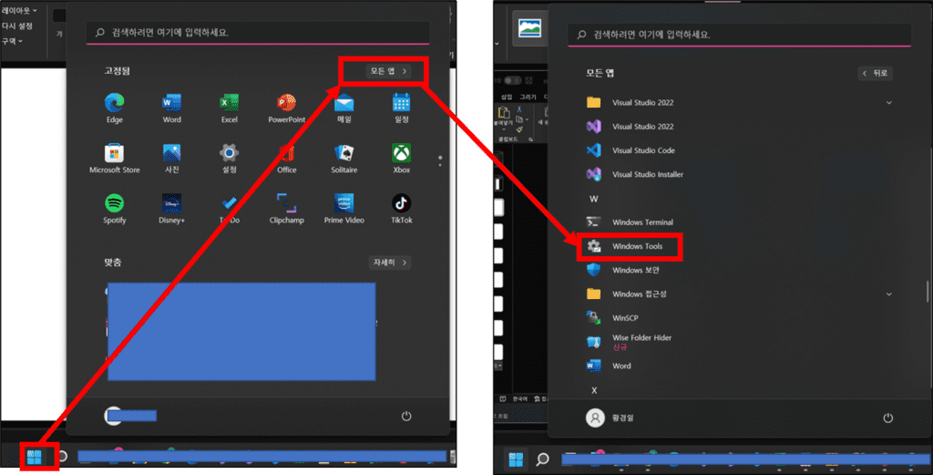Screen dimensions: 933x475
Task: Click the pinned apps page indicator dots
Action: (x=440, y=160)
